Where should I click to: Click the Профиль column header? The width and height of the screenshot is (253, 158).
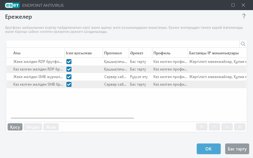click(x=162, y=53)
